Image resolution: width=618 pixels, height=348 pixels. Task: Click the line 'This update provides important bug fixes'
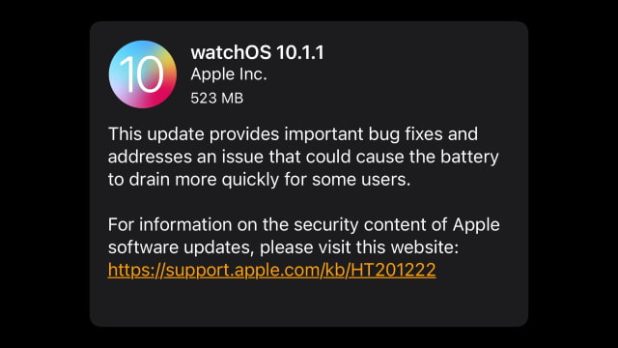293,134
